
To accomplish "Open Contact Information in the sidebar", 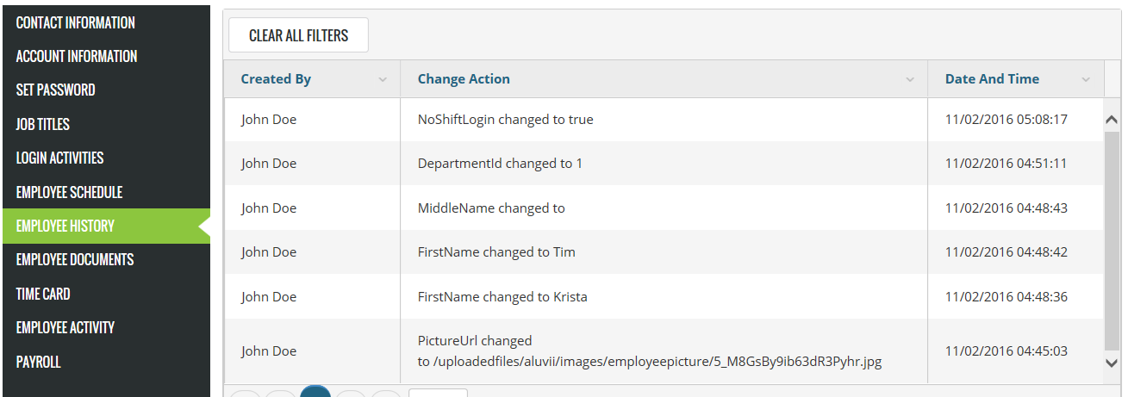I will (76, 22).
